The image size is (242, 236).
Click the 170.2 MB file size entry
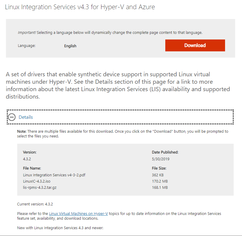pyautogui.click(x=160, y=181)
